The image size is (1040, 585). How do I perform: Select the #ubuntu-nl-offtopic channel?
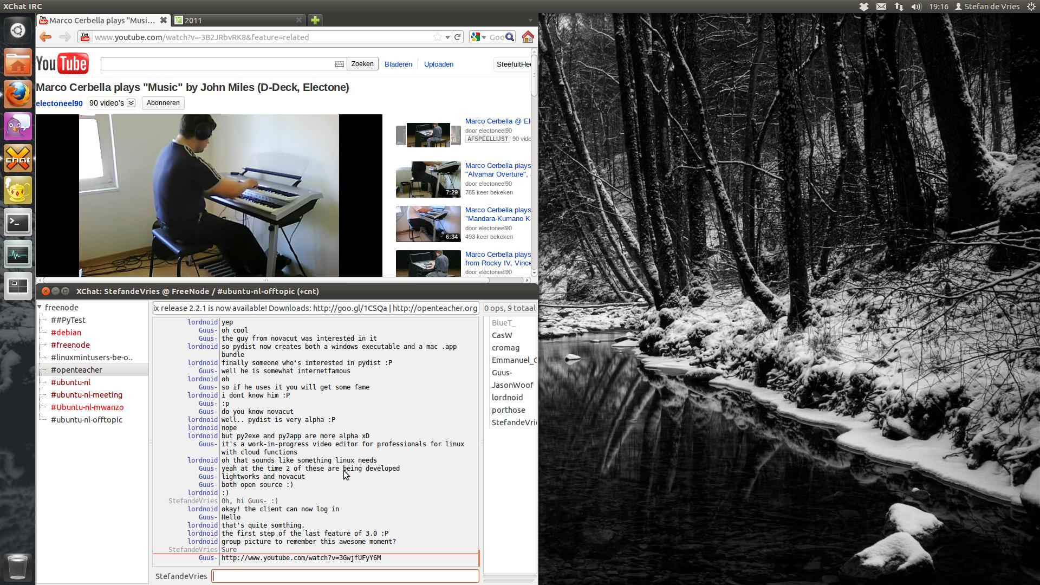[x=87, y=420]
